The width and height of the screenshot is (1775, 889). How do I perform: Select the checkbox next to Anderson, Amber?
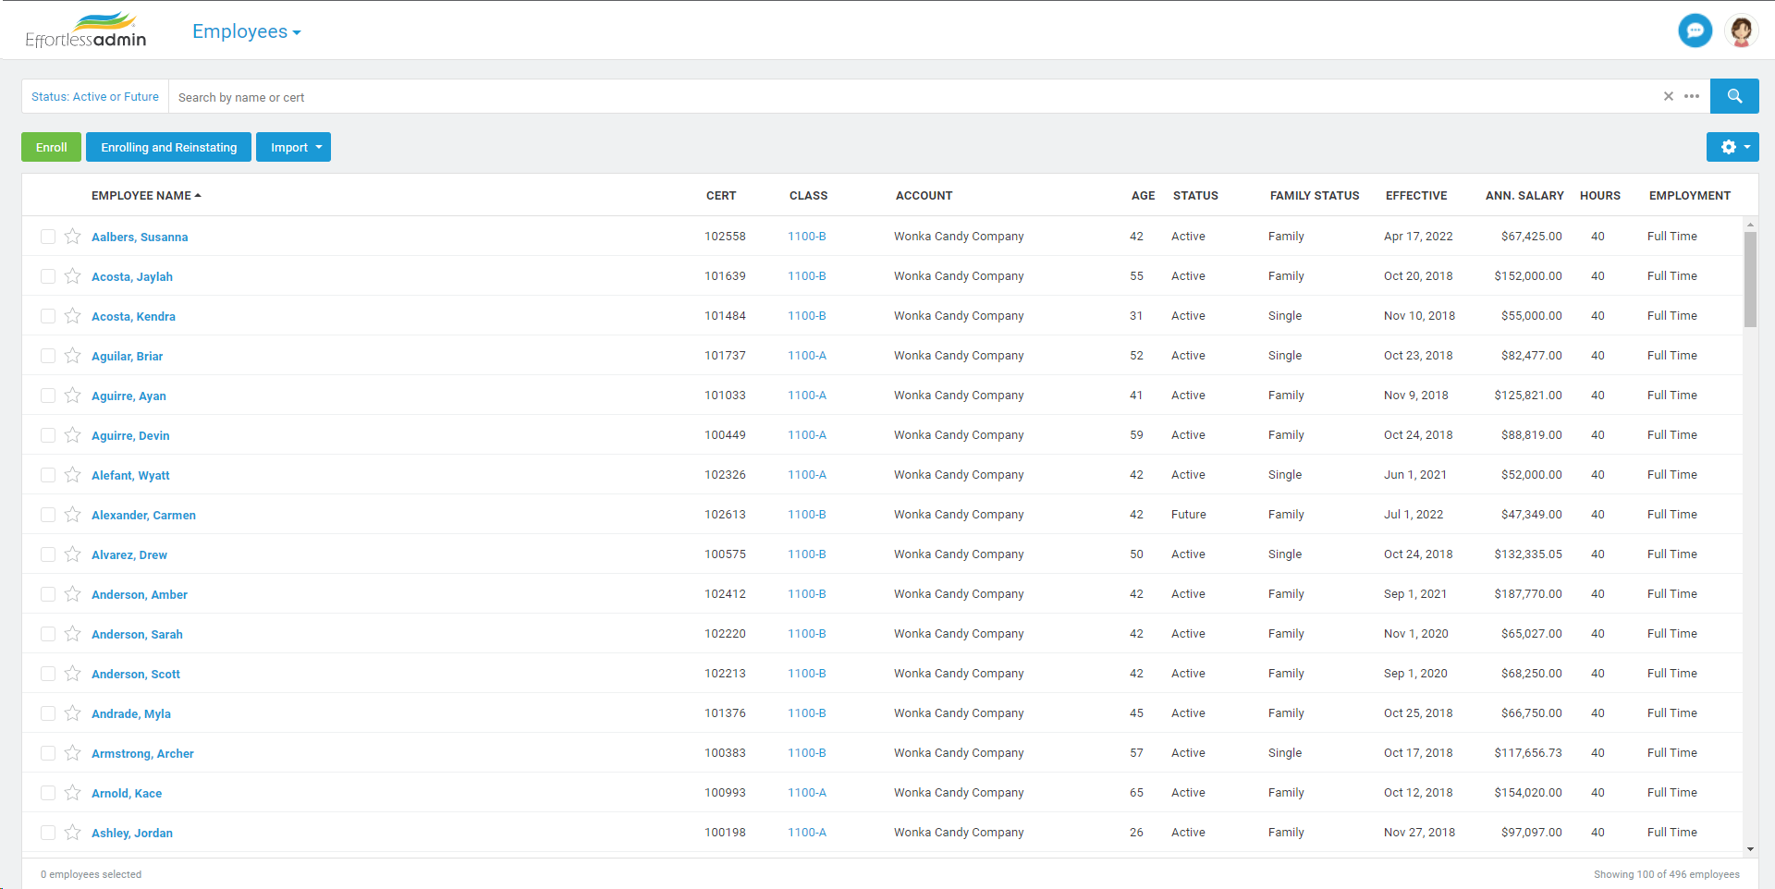point(48,594)
